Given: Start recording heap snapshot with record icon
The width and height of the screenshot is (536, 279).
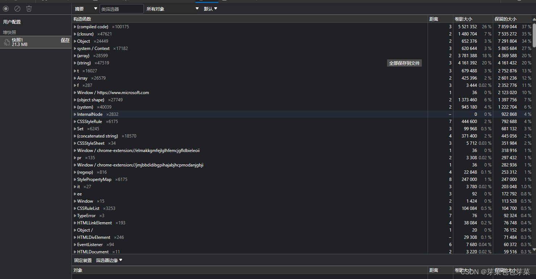Looking at the screenshot, I should click(6, 9).
